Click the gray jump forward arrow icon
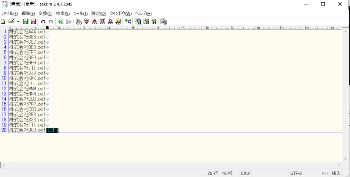 click(x=69, y=21)
